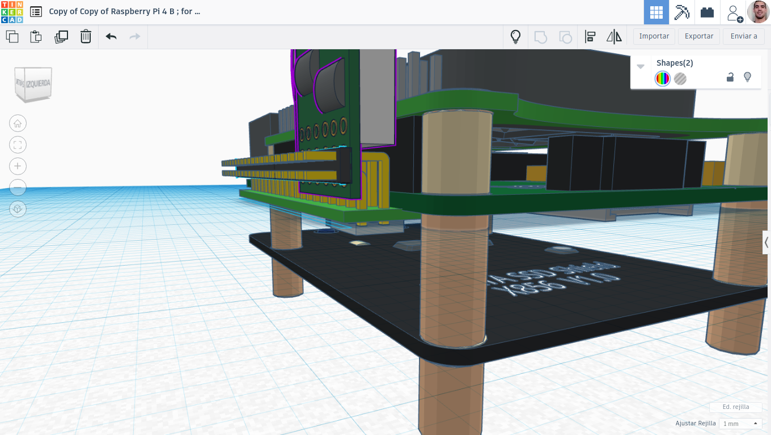Zoom in with the plus button
This screenshot has height=435, width=771.
(x=18, y=166)
